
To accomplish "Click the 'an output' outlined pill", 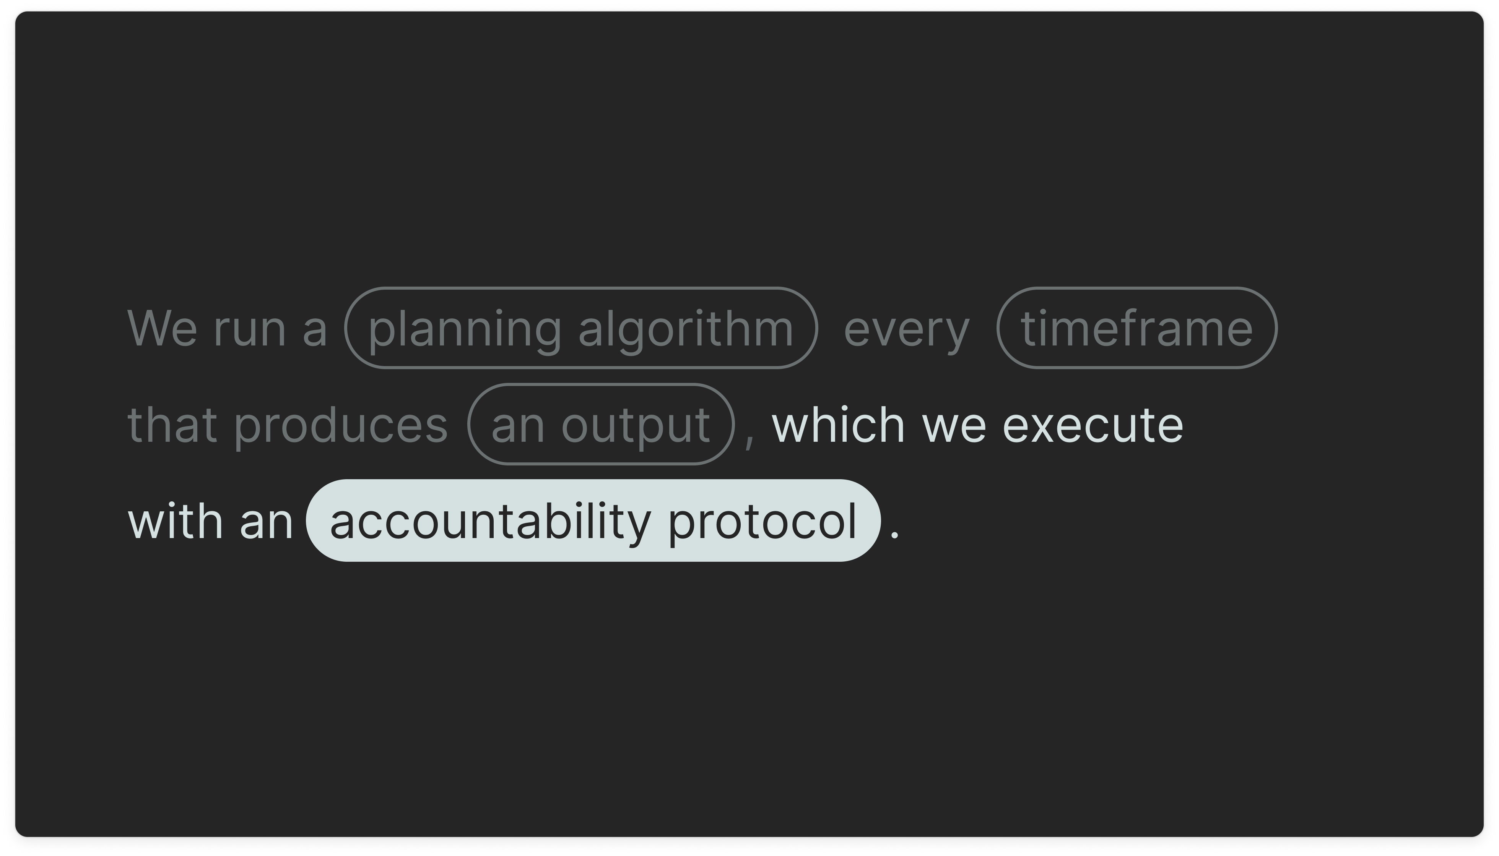I will [x=601, y=425].
